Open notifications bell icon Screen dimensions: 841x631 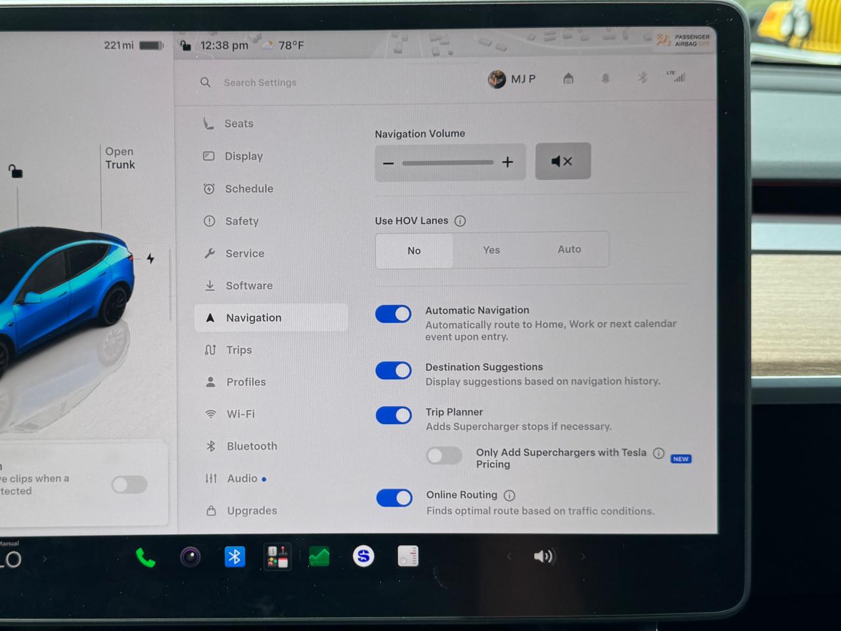tap(605, 78)
